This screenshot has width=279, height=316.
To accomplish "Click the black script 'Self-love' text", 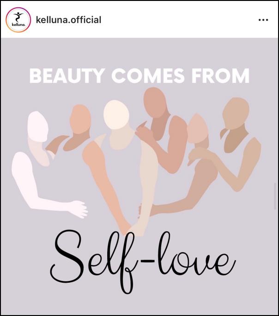I will 142,262.
